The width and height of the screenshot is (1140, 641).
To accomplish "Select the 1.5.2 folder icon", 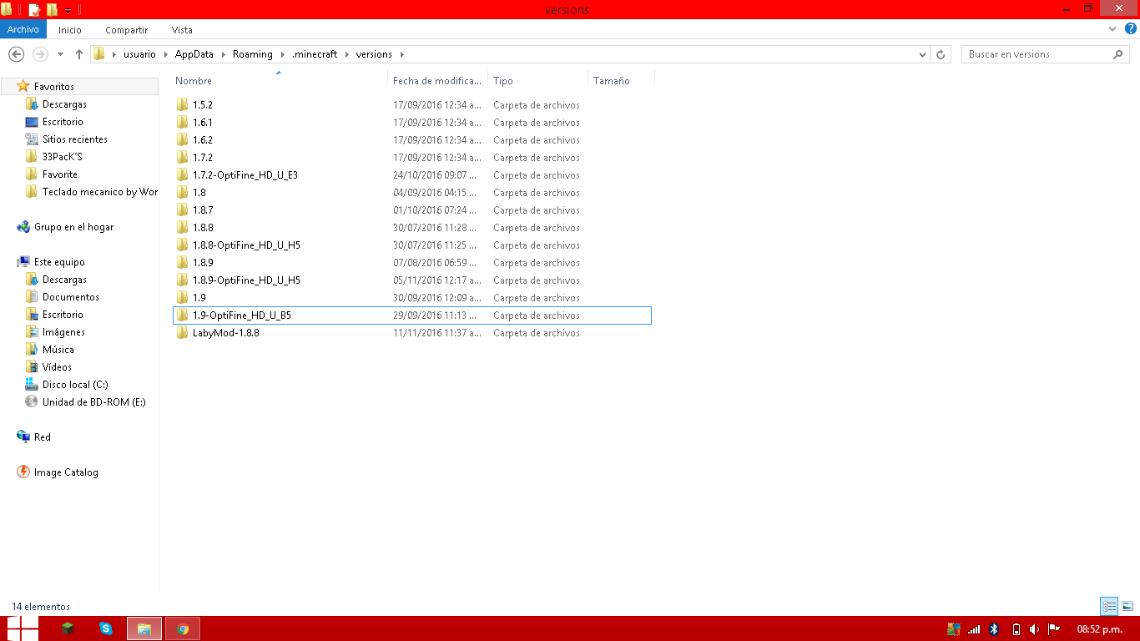I will pyautogui.click(x=183, y=105).
